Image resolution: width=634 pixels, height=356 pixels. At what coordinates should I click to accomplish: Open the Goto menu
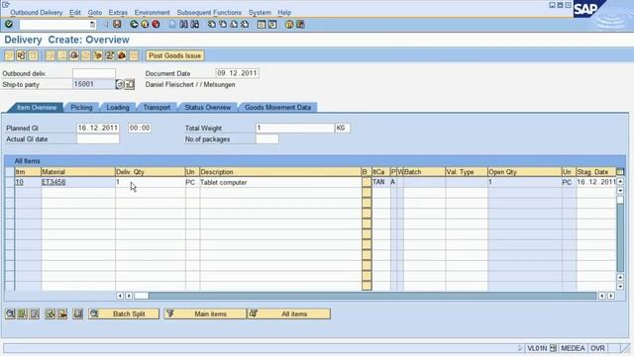[x=95, y=13]
